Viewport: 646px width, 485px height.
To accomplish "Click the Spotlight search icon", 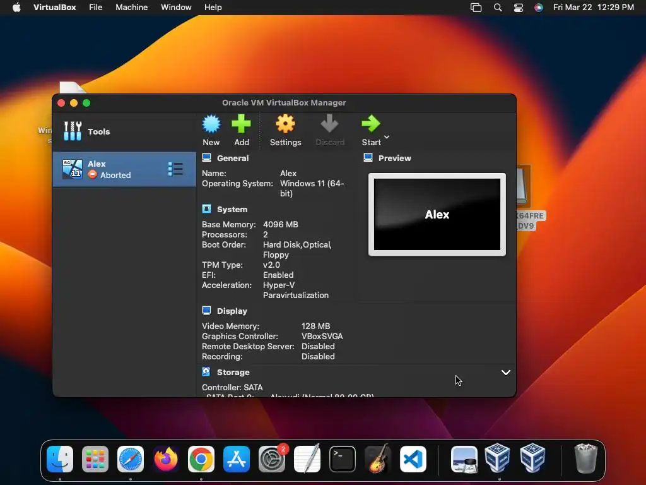I will coord(498,8).
